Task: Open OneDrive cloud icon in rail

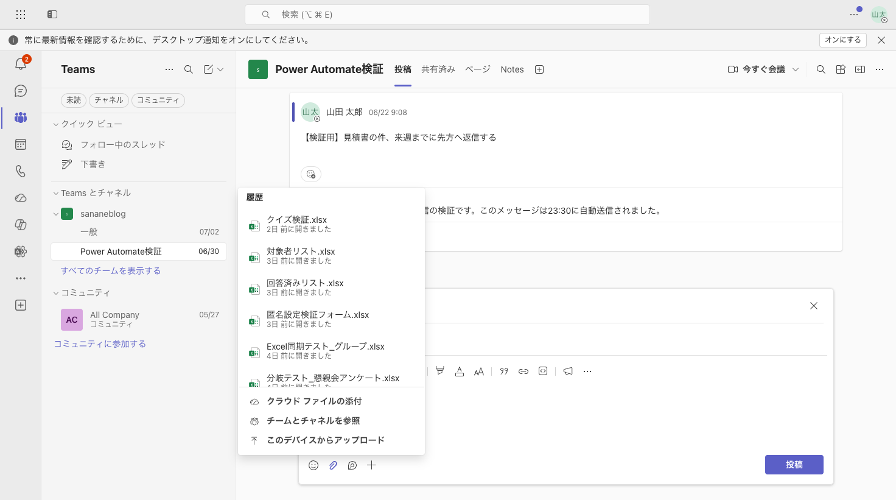Action: tap(21, 198)
